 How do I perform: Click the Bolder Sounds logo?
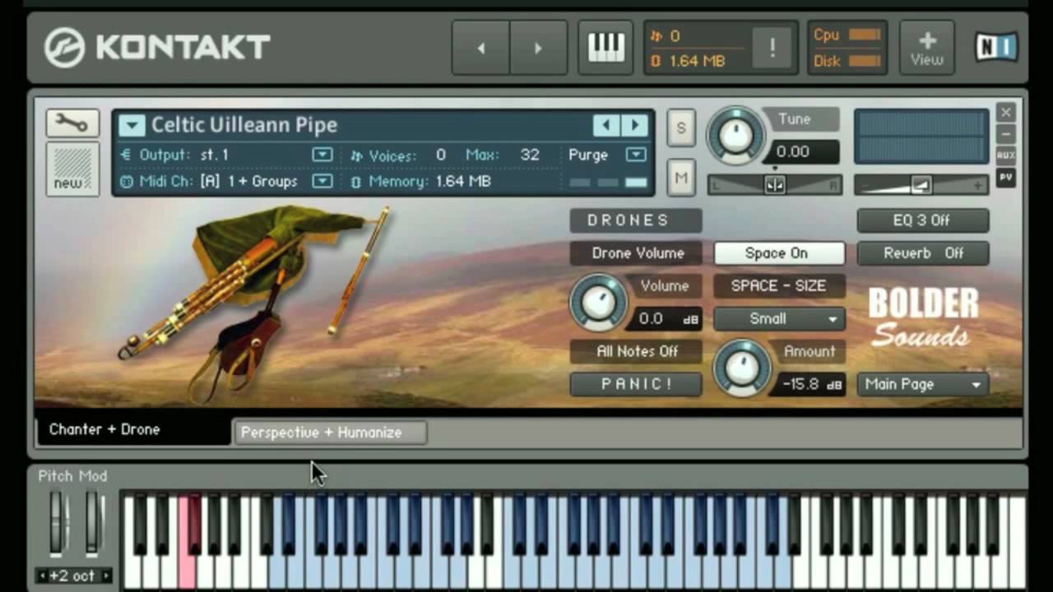pos(923,317)
